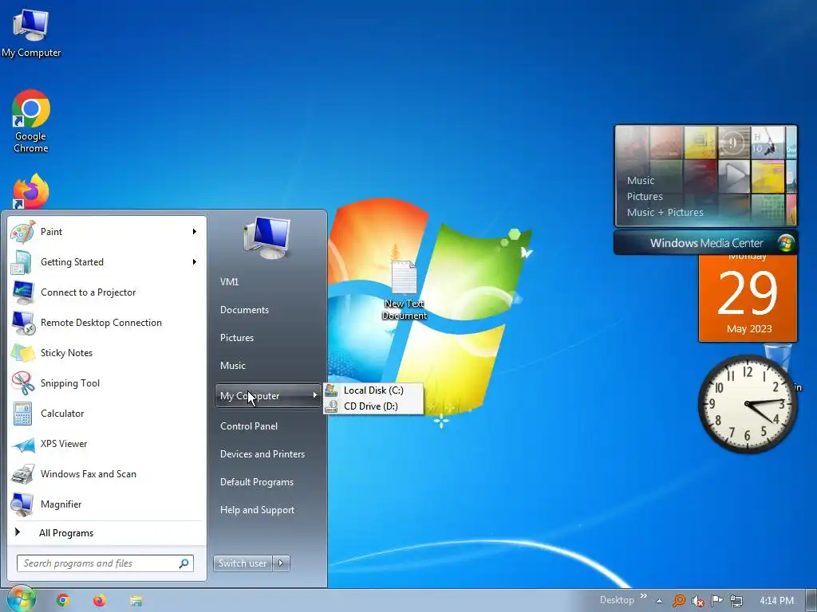Select Firefox desktop shortcut
Image resolution: width=817 pixels, height=612 pixels.
31,191
